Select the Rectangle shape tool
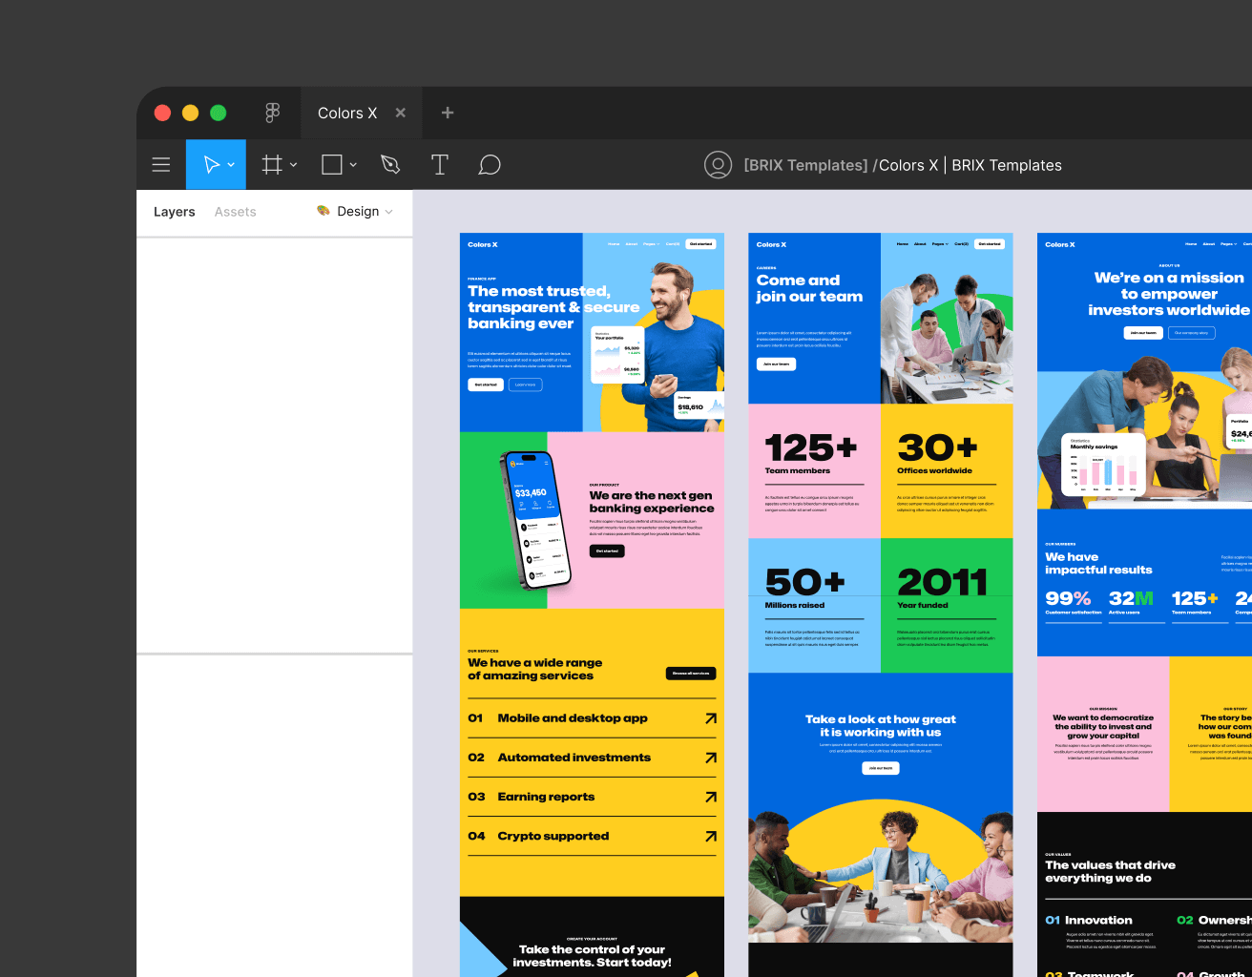1252x977 pixels. click(x=330, y=164)
